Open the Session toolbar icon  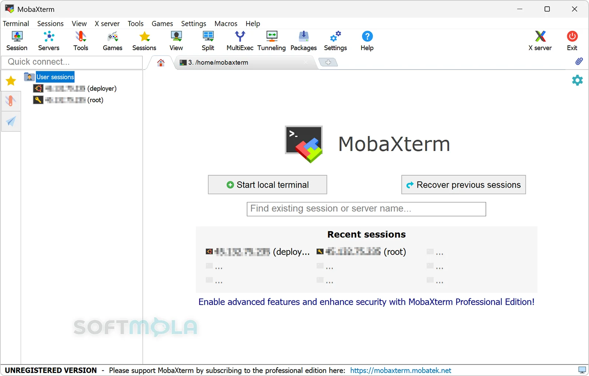click(17, 41)
